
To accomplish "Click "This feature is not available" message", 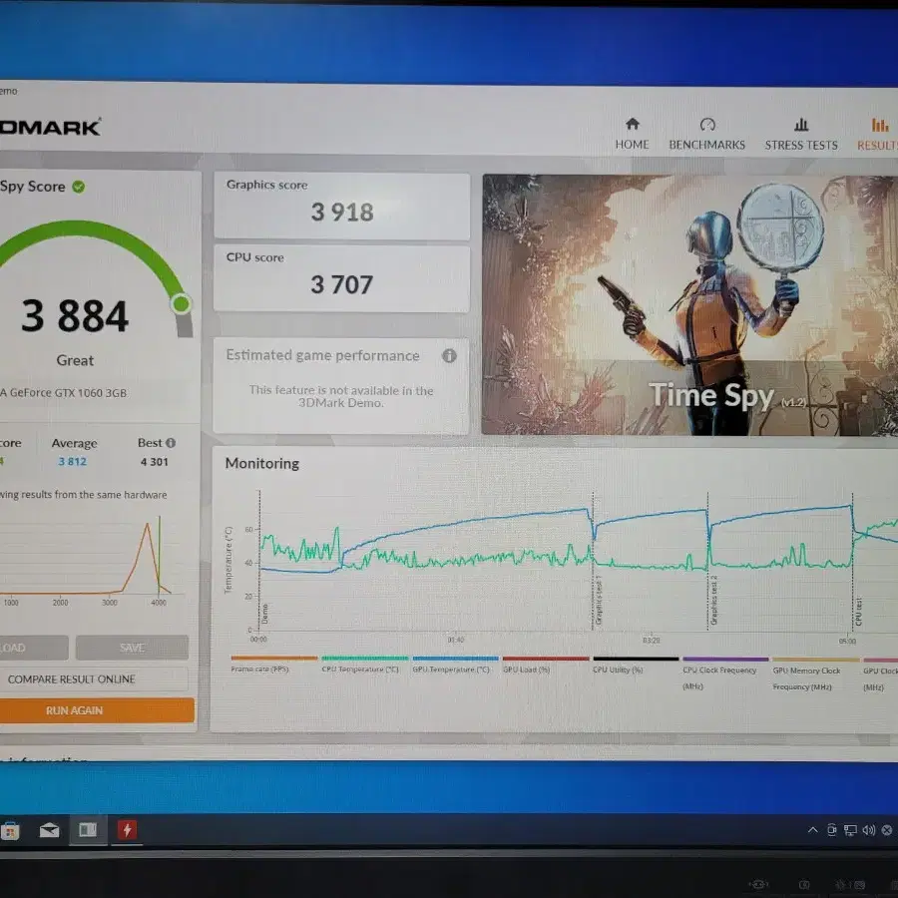I will pos(341,396).
